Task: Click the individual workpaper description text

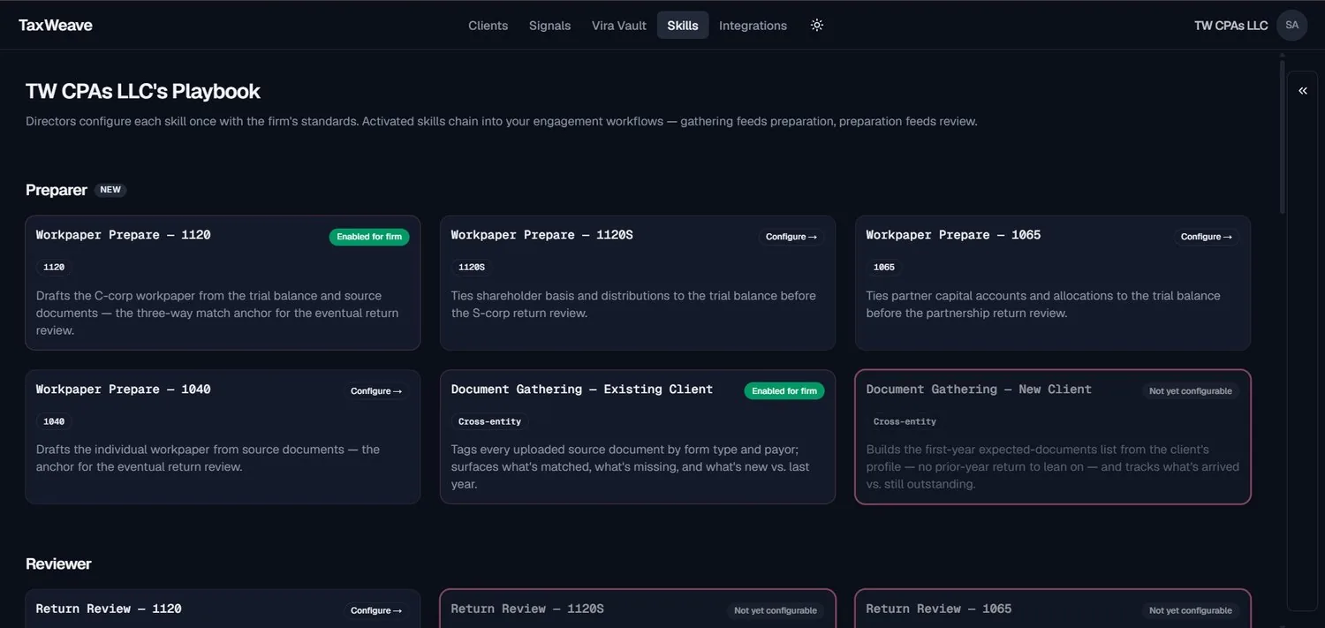Action: click(208, 458)
